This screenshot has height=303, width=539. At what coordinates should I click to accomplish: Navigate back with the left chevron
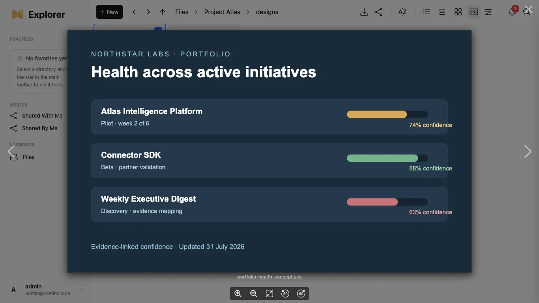coord(134,12)
